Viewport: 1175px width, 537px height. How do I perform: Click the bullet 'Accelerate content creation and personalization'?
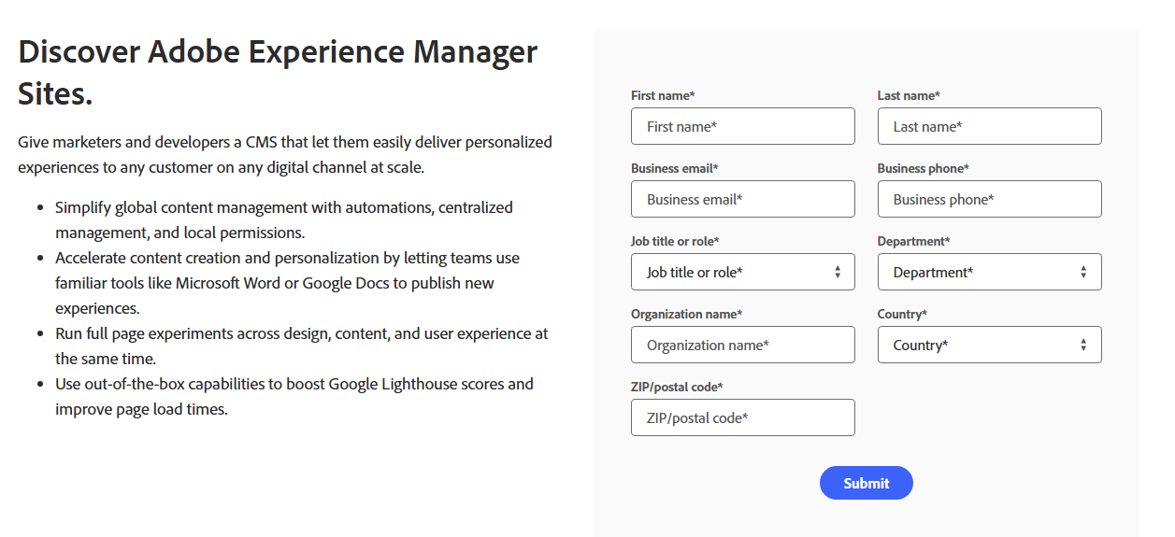288,283
